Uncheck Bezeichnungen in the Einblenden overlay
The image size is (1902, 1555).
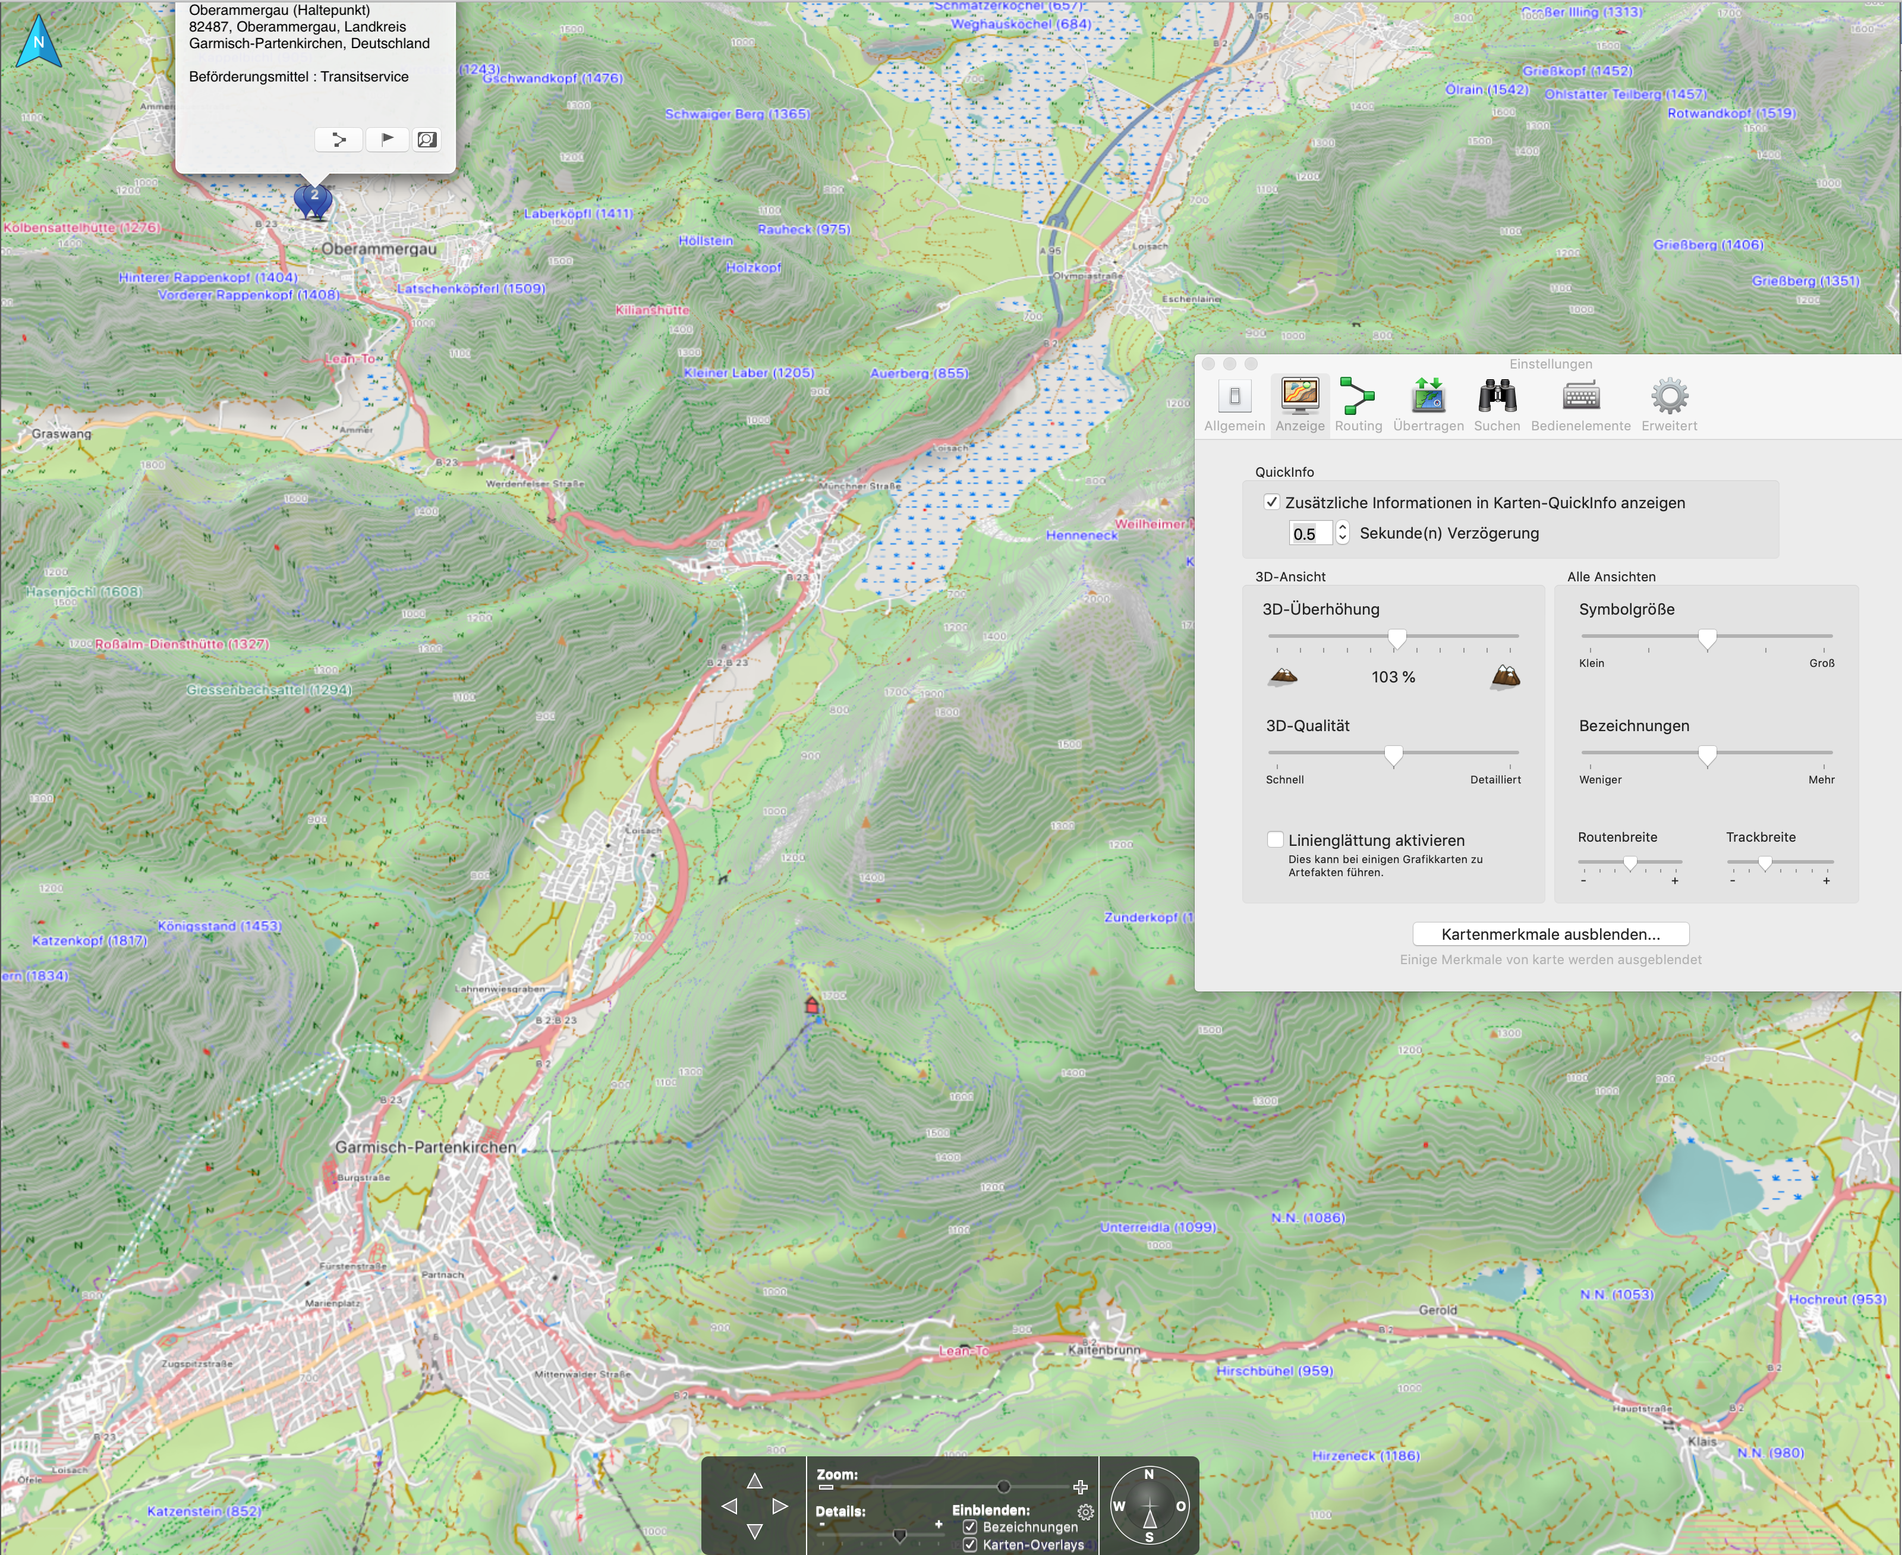coord(970,1526)
